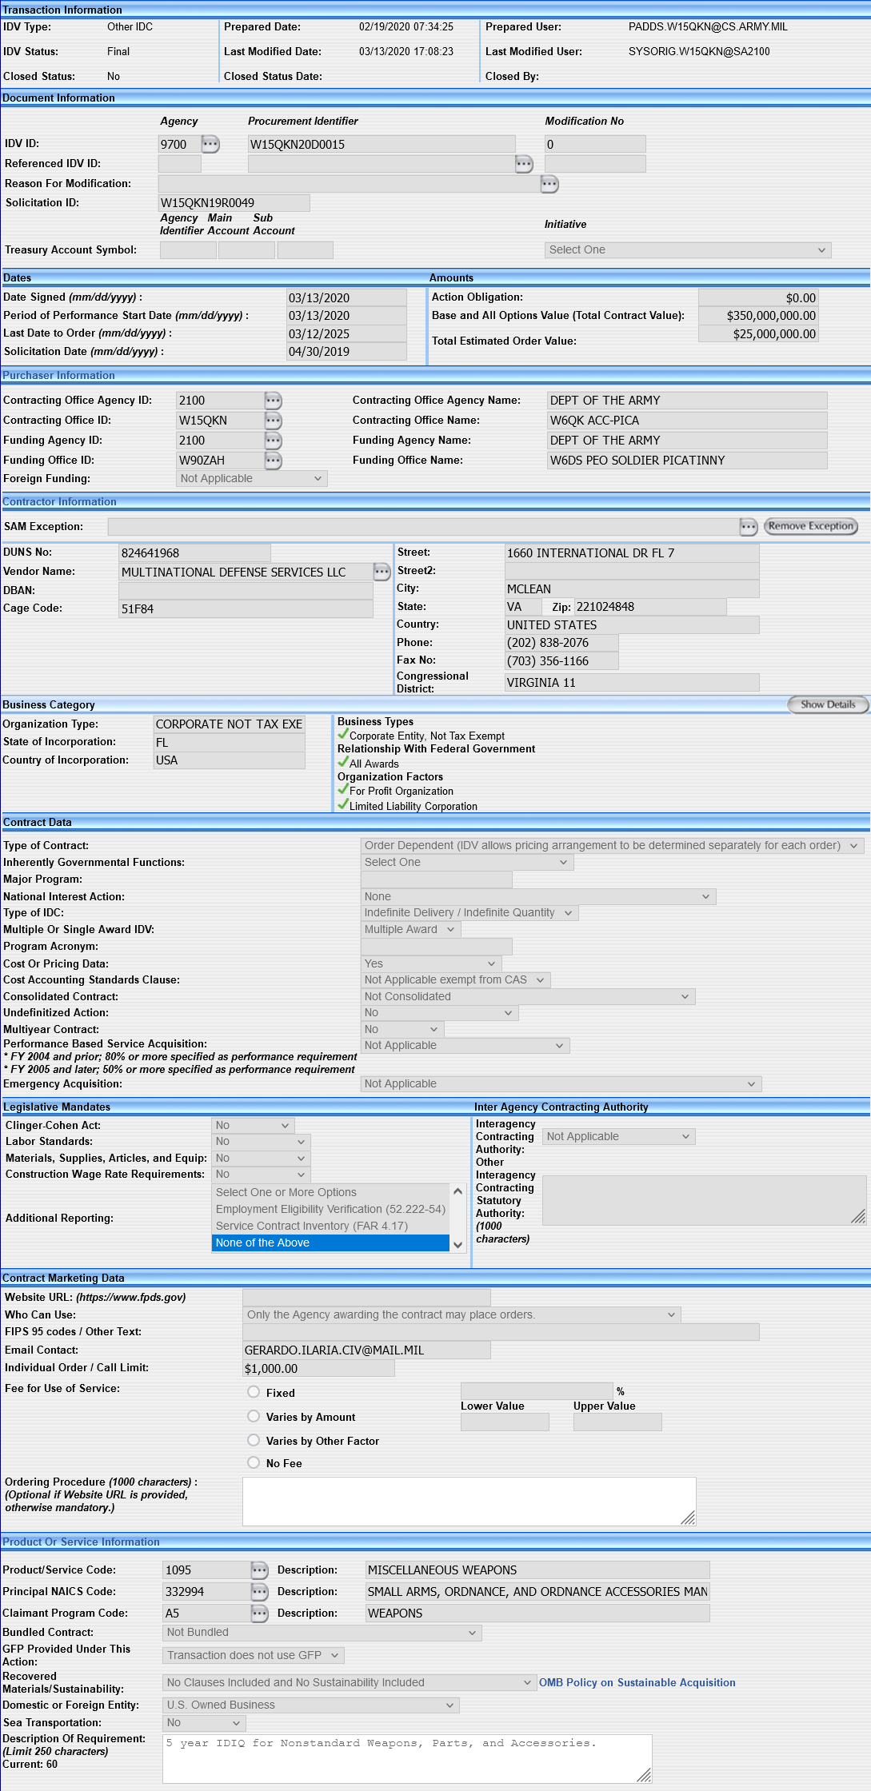The image size is (871, 1791).
Task: Open the Type of Contract dropdown
Action: (612, 845)
